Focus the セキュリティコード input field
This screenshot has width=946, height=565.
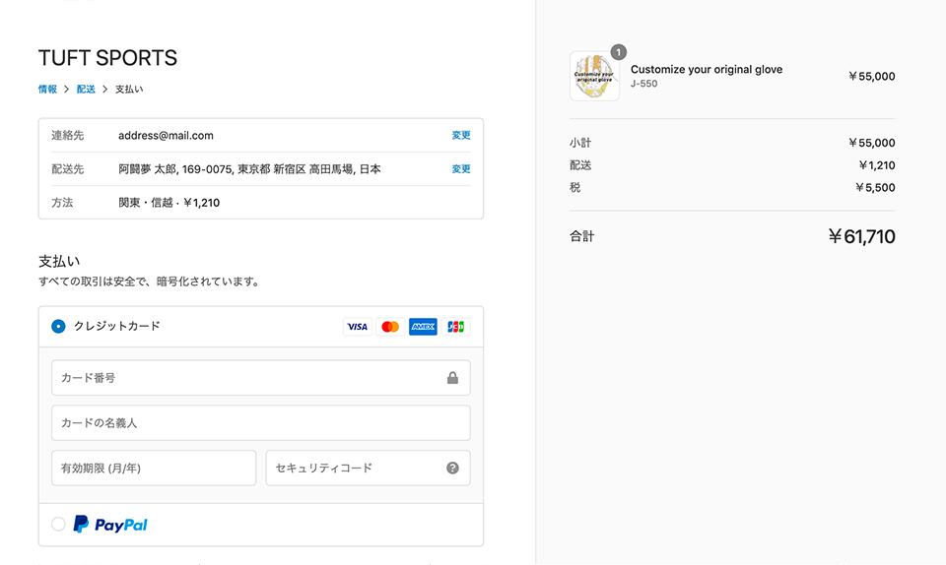click(x=368, y=468)
